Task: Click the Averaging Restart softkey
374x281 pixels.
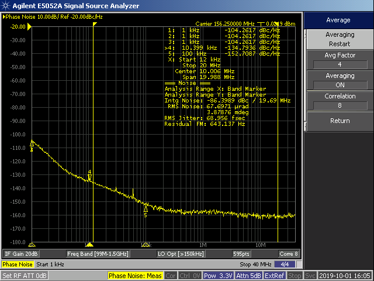Action: click(340, 39)
